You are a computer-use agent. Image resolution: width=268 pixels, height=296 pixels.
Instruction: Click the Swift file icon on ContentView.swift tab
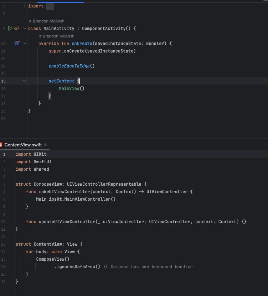1,145
